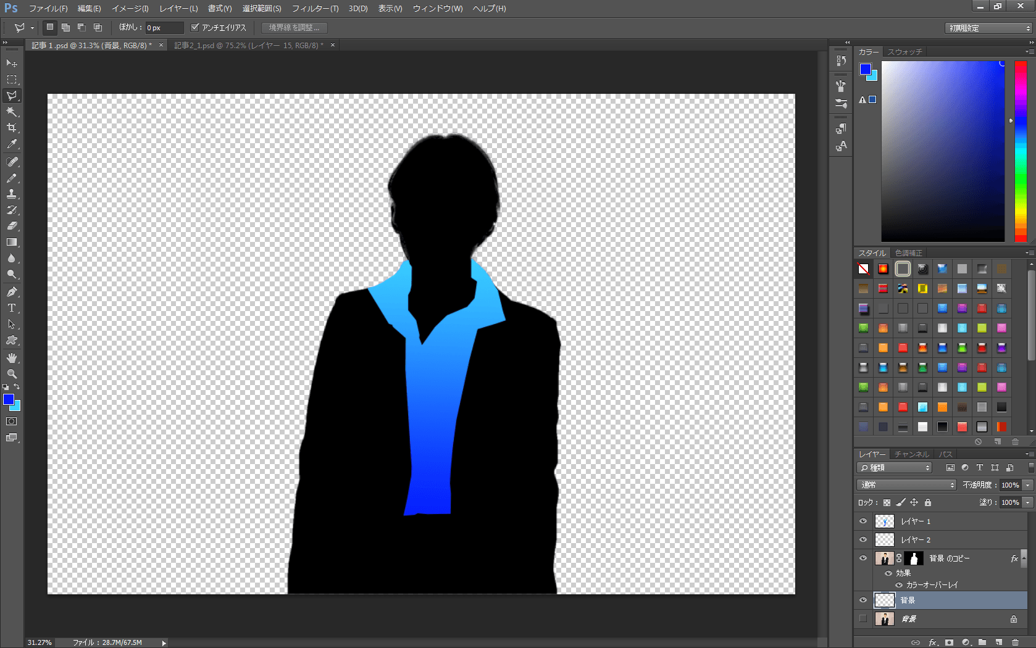Open the 塗り fill slider dropdown
This screenshot has width=1036, height=648.
pyautogui.click(x=1028, y=502)
